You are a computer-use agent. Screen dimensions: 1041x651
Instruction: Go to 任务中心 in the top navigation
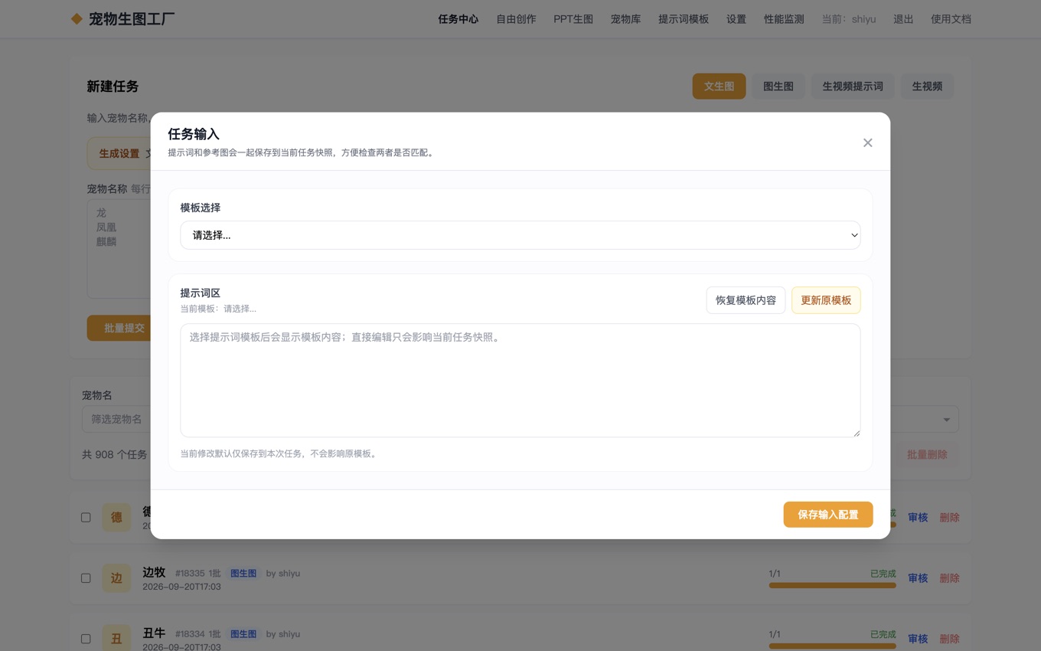(458, 19)
